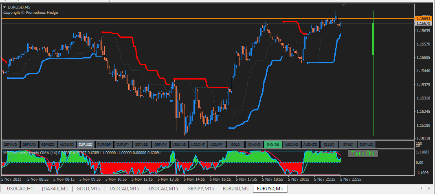Click the 5 Nov 09:35 time label
Screen dimensions: 435x194
(x=90, y=179)
